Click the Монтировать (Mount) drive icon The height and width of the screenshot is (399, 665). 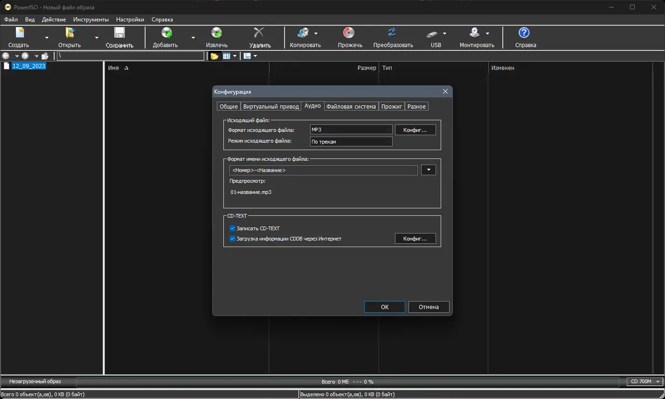click(x=475, y=33)
